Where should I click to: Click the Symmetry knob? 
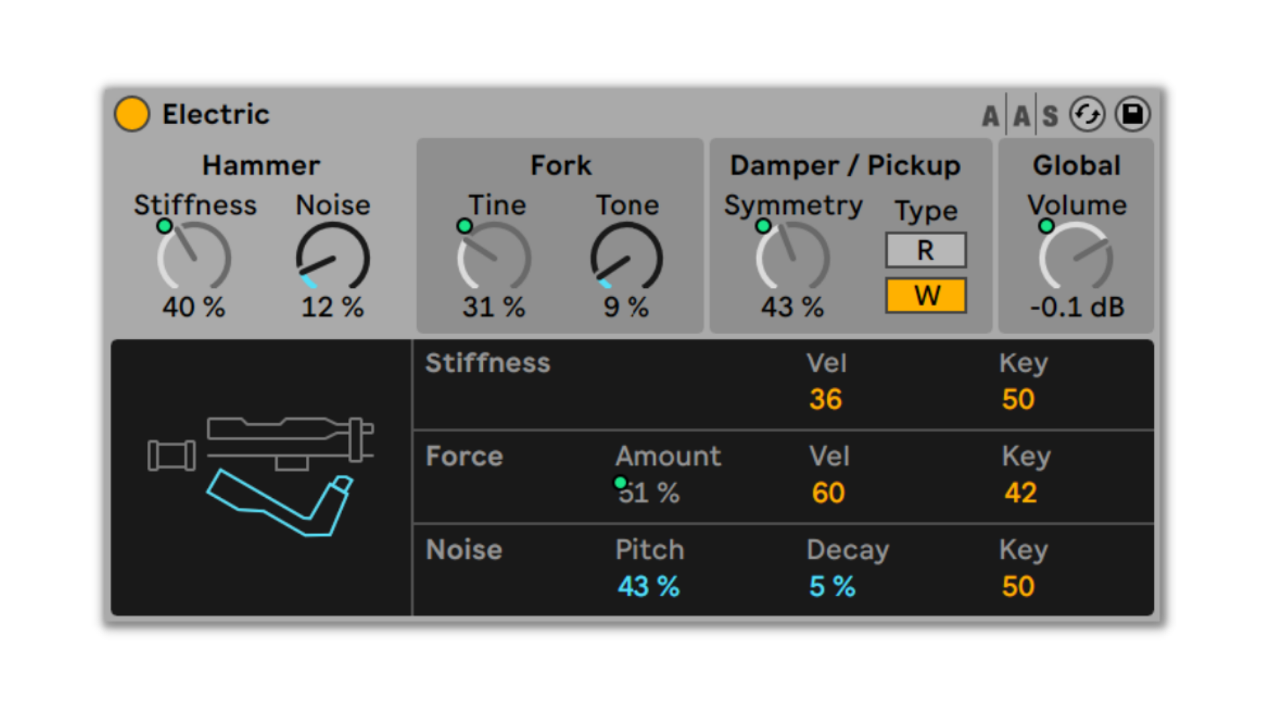(792, 257)
